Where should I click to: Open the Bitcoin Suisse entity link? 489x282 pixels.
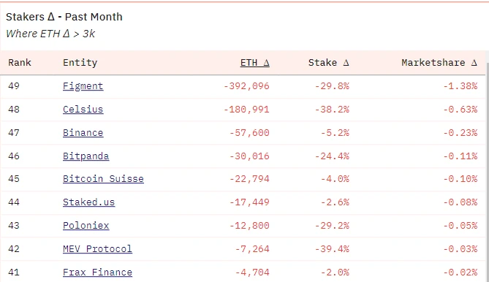(x=103, y=179)
